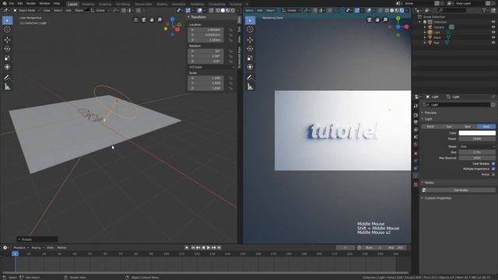This screenshot has height=280, width=498.
Task: Set light type to Point
Action: pyautogui.click(x=430, y=127)
